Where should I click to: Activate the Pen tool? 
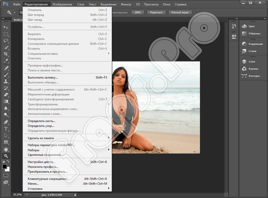click(6, 122)
